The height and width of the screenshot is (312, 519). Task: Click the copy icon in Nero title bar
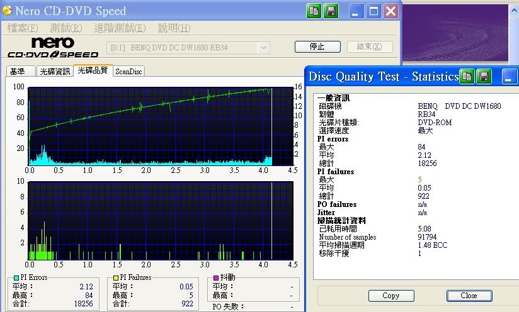[314, 11]
